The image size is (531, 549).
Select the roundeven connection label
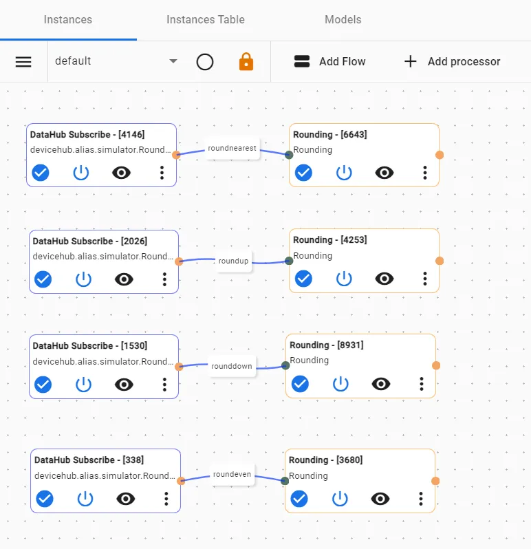pos(232,475)
